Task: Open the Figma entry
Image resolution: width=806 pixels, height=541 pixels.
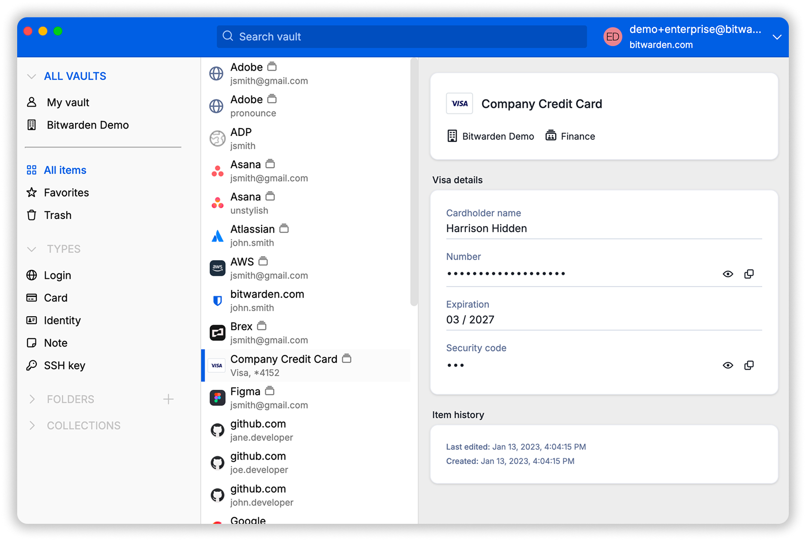Action: point(306,398)
